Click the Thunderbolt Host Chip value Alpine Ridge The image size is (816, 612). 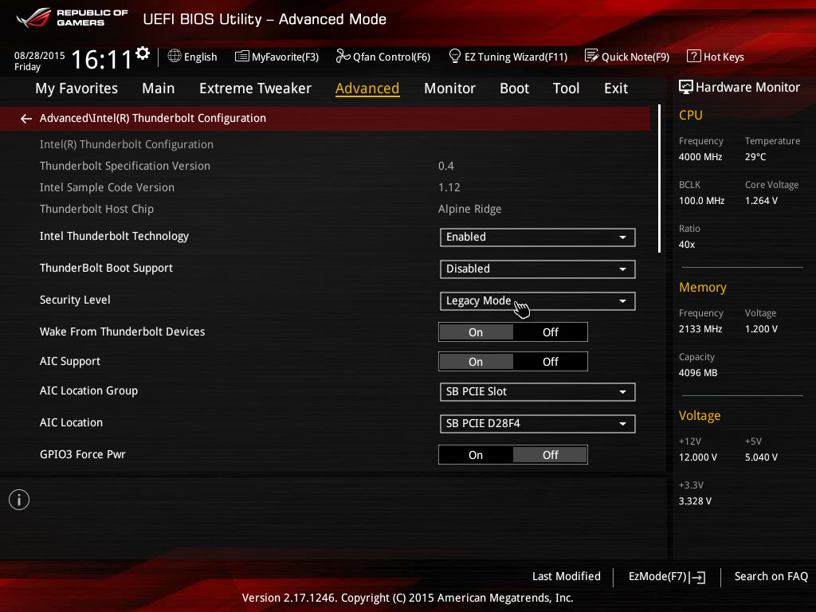pos(470,210)
